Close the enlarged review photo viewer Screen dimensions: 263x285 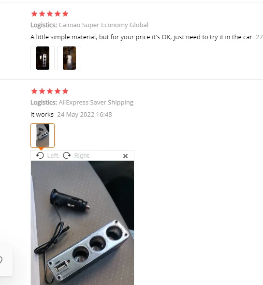click(x=125, y=156)
